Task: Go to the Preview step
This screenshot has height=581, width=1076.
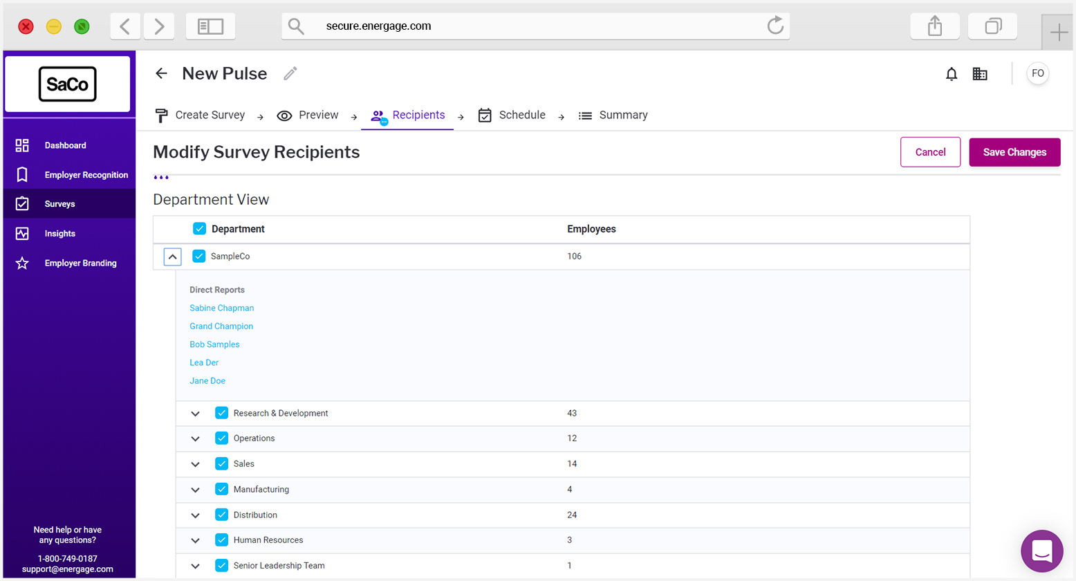Action: tap(308, 116)
